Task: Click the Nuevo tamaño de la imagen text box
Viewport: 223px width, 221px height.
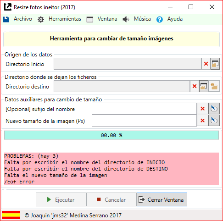Action: pyautogui.click(x=144, y=121)
